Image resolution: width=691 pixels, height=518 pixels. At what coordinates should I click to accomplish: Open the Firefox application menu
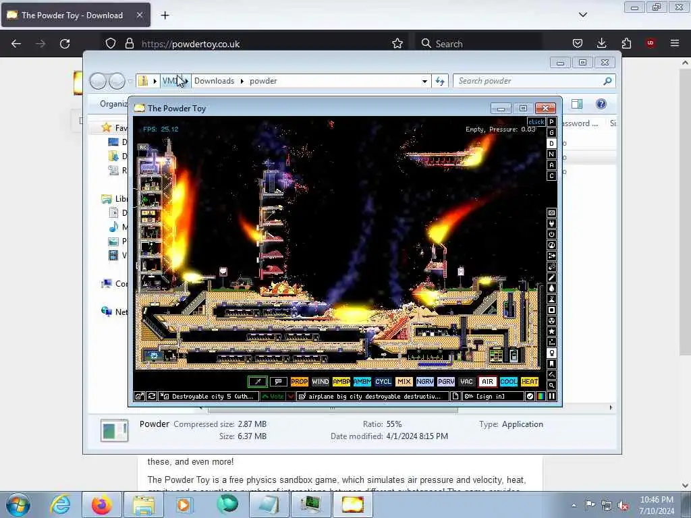(675, 43)
